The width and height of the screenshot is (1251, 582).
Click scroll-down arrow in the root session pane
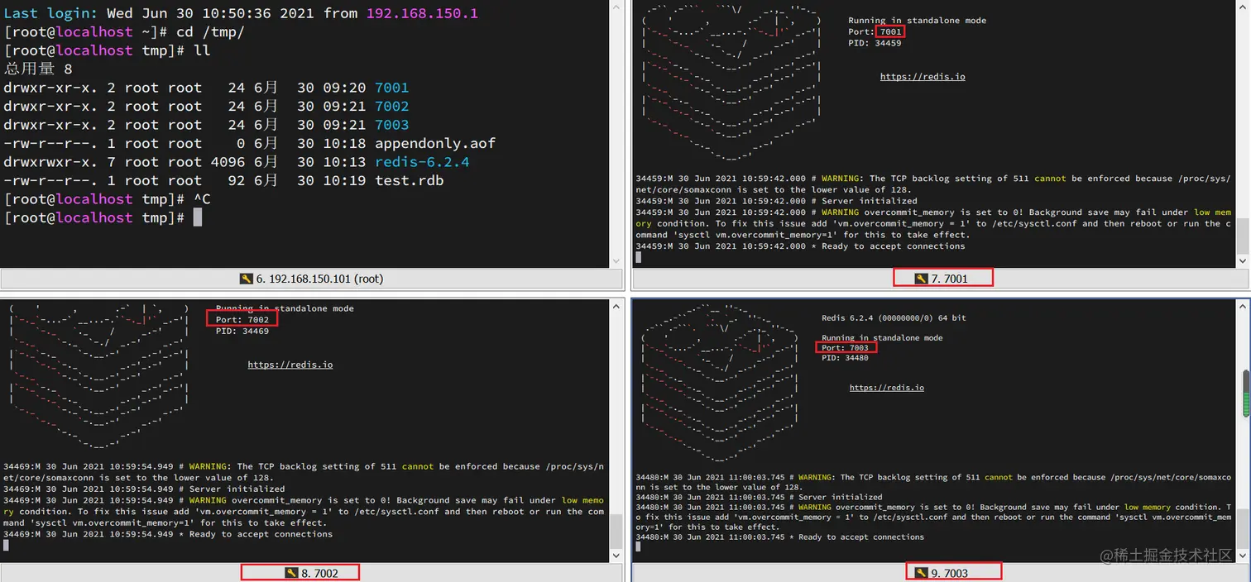(x=615, y=261)
